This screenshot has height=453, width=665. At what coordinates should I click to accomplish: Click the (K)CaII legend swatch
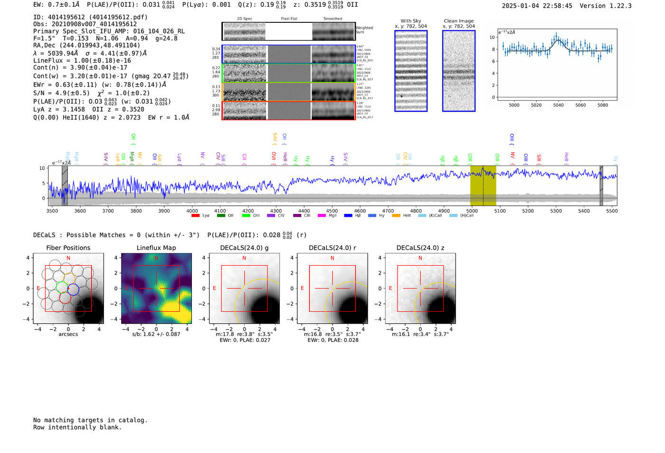click(x=422, y=216)
